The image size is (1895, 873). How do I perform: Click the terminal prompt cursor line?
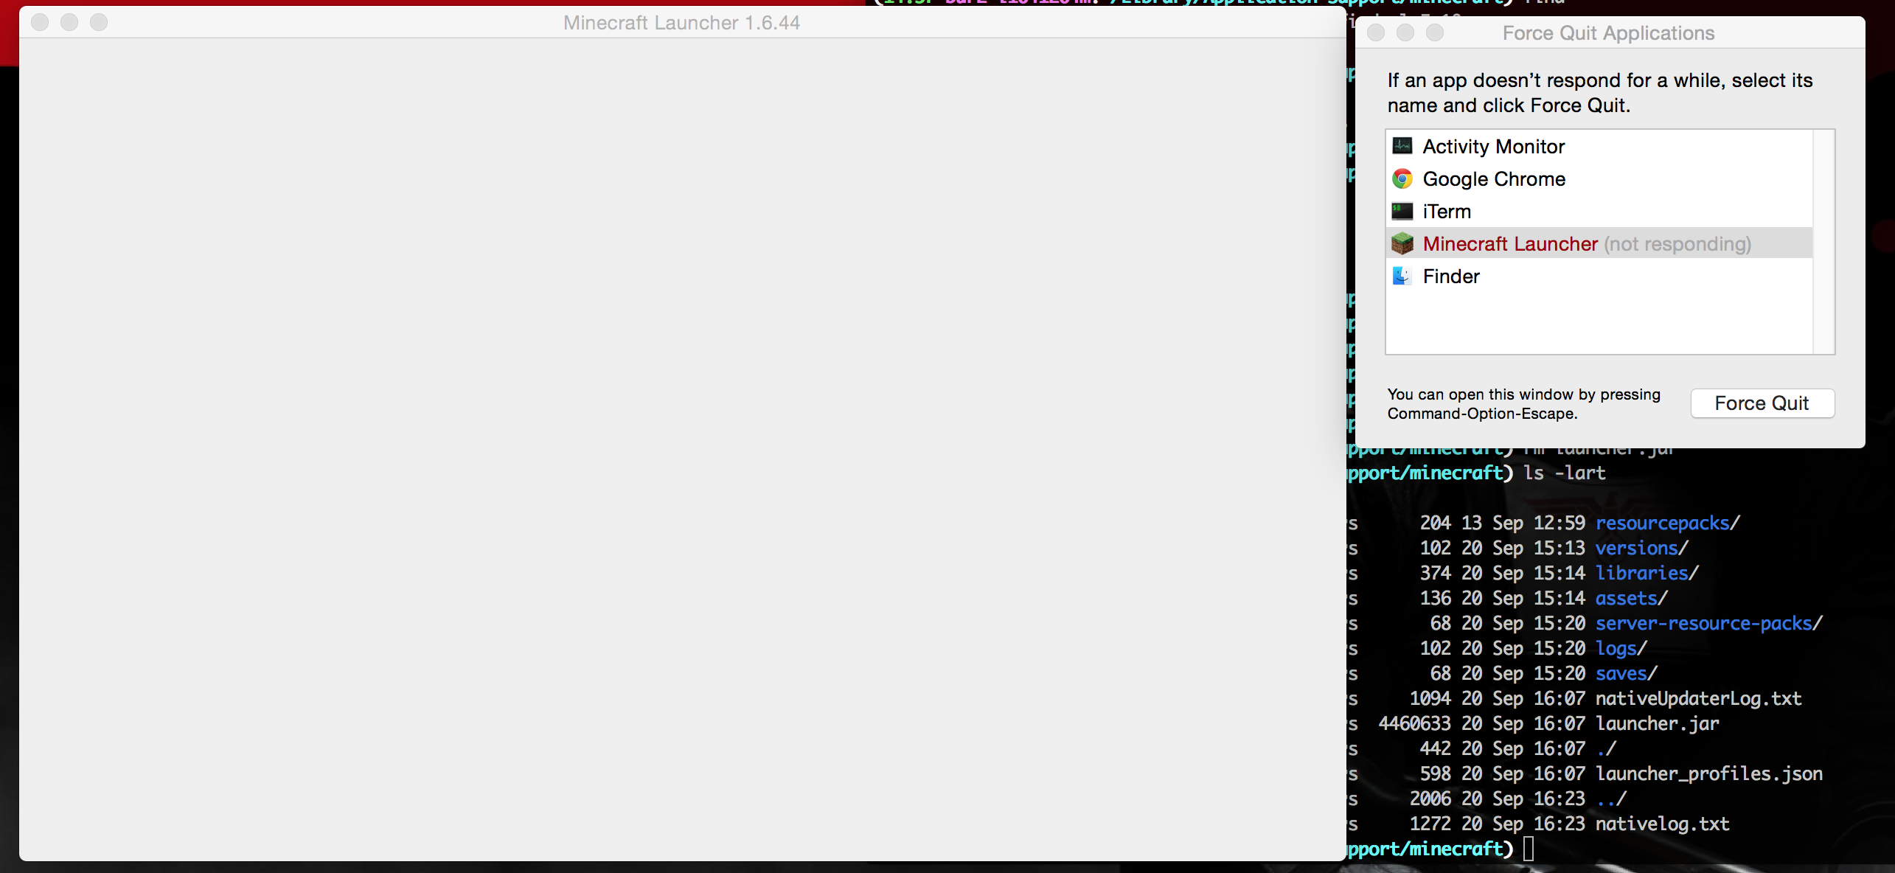[x=1529, y=849]
